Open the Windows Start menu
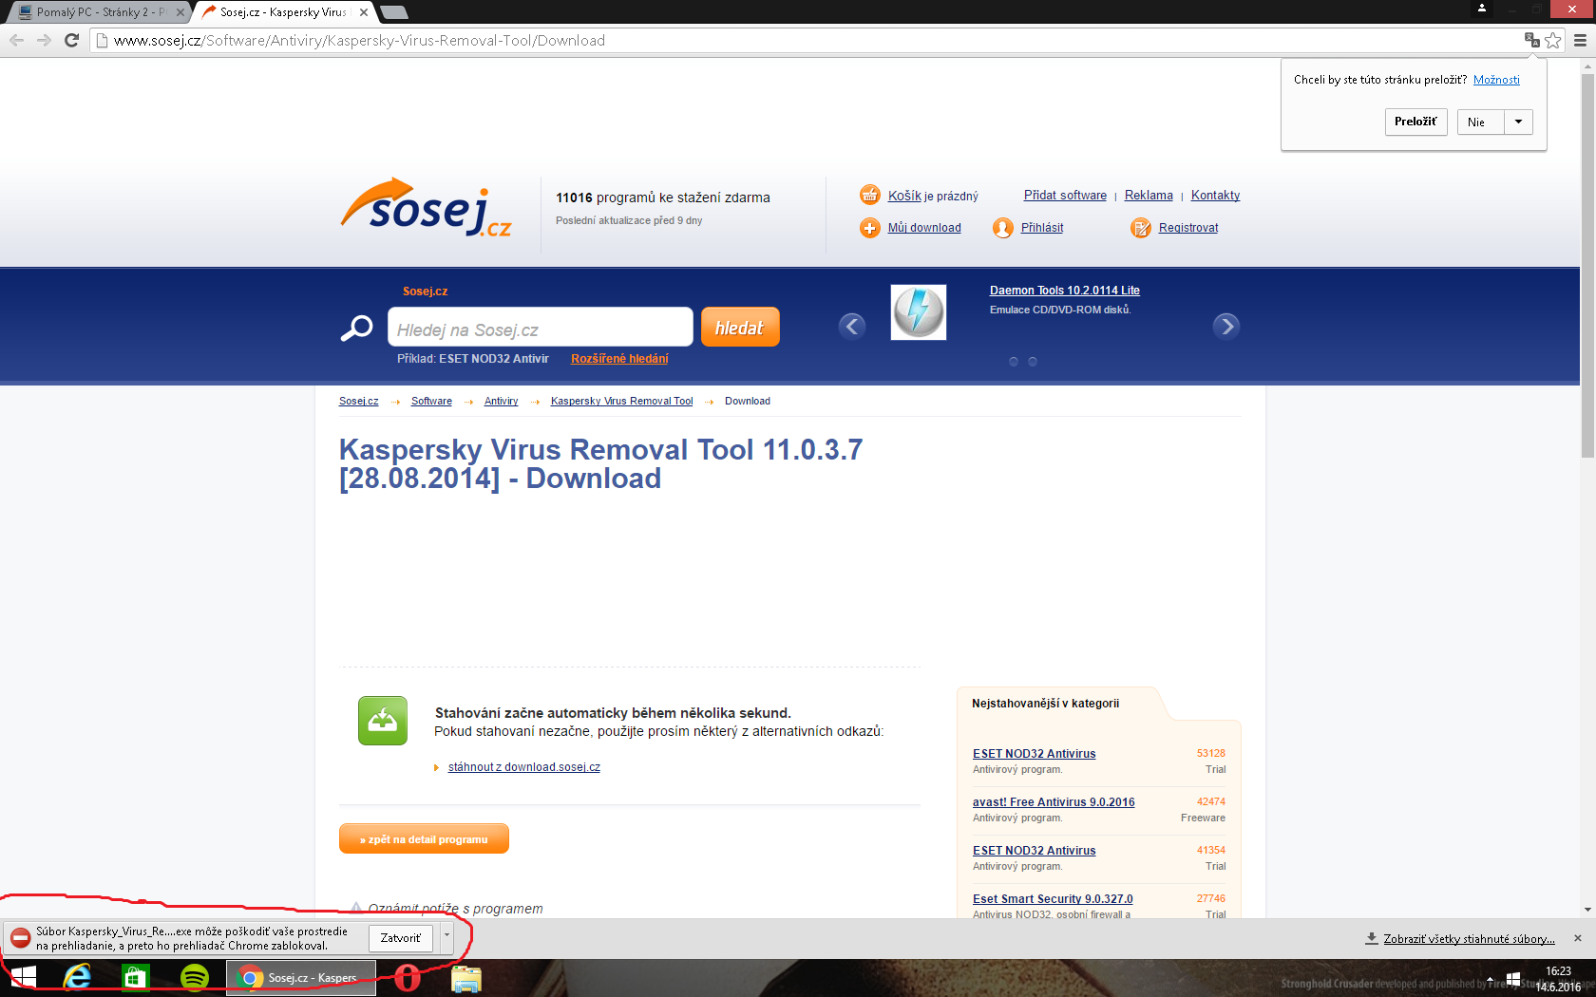The height and width of the screenshot is (997, 1596). [x=24, y=977]
